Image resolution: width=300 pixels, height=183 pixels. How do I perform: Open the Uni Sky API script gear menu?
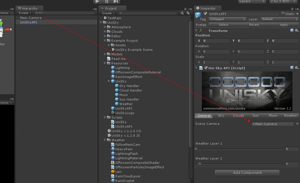coord(296,68)
